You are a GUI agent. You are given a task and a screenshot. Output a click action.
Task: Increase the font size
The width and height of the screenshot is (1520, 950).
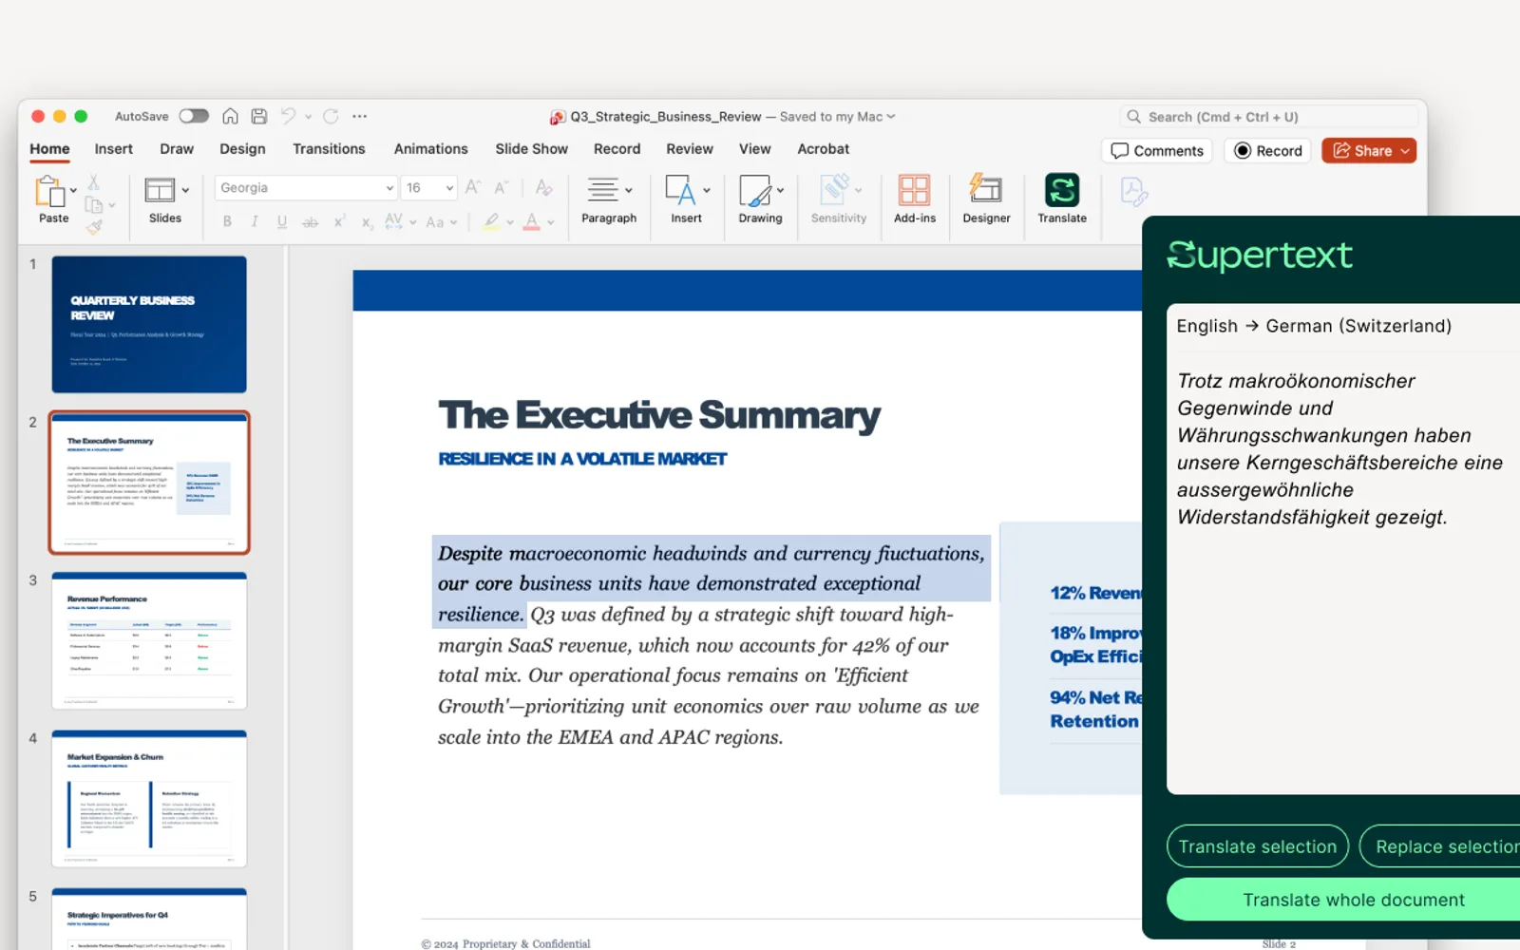[472, 187]
